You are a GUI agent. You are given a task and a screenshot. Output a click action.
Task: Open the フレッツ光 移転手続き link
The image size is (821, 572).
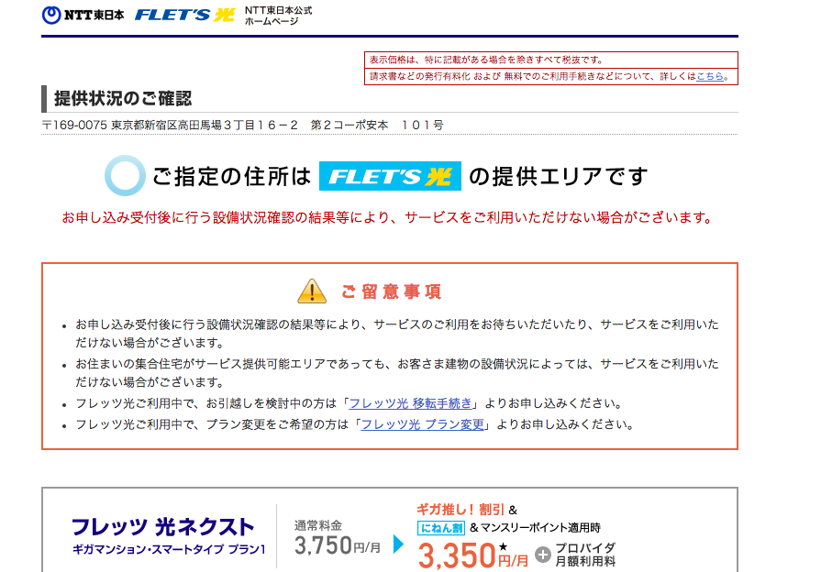coord(411,403)
